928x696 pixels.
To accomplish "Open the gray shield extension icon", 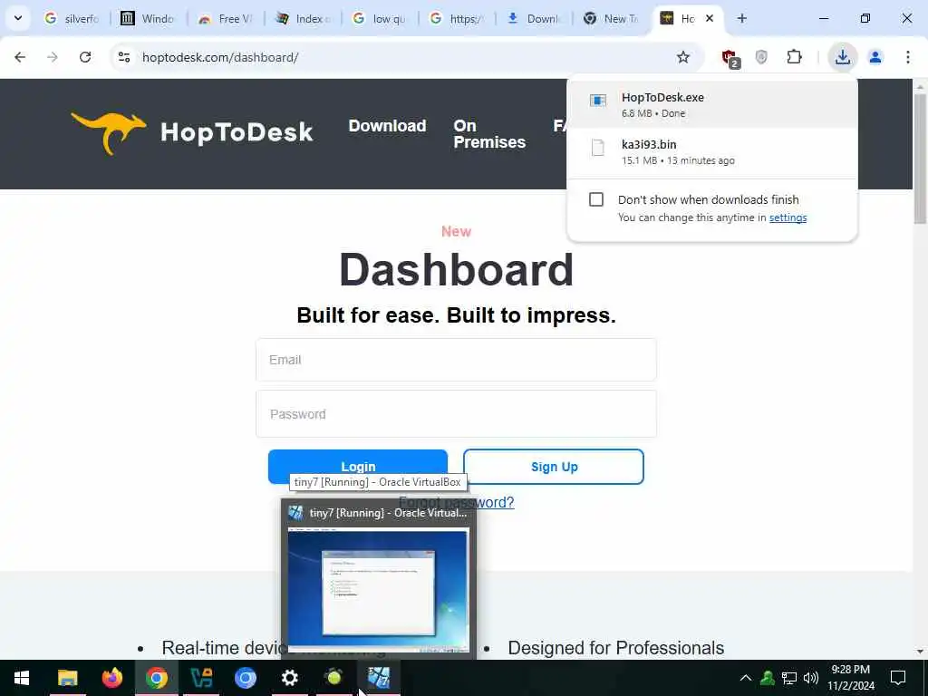I will 761,57.
